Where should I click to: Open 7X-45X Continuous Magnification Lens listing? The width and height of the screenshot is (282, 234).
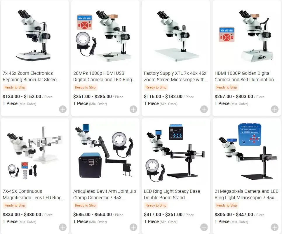[34, 194]
